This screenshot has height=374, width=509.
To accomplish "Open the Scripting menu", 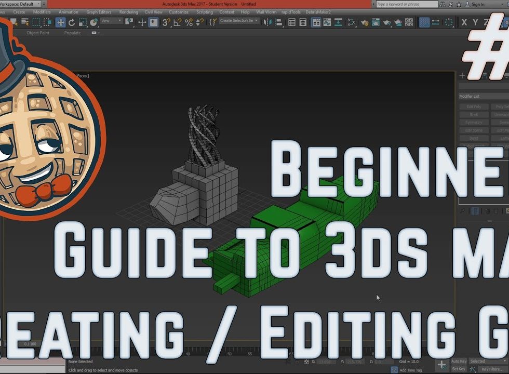I will click(205, 12).
